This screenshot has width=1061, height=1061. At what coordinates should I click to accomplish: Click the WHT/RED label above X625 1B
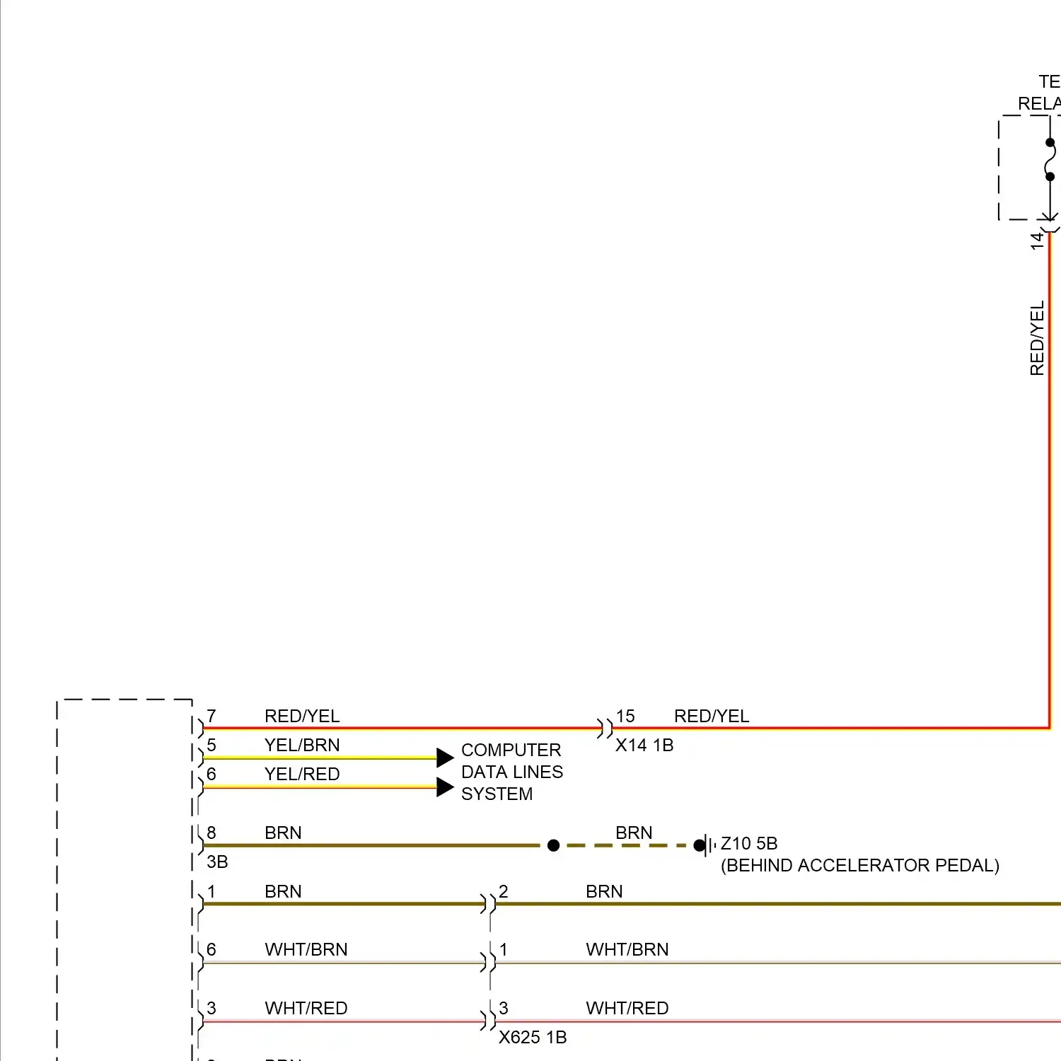point(627,1008)
